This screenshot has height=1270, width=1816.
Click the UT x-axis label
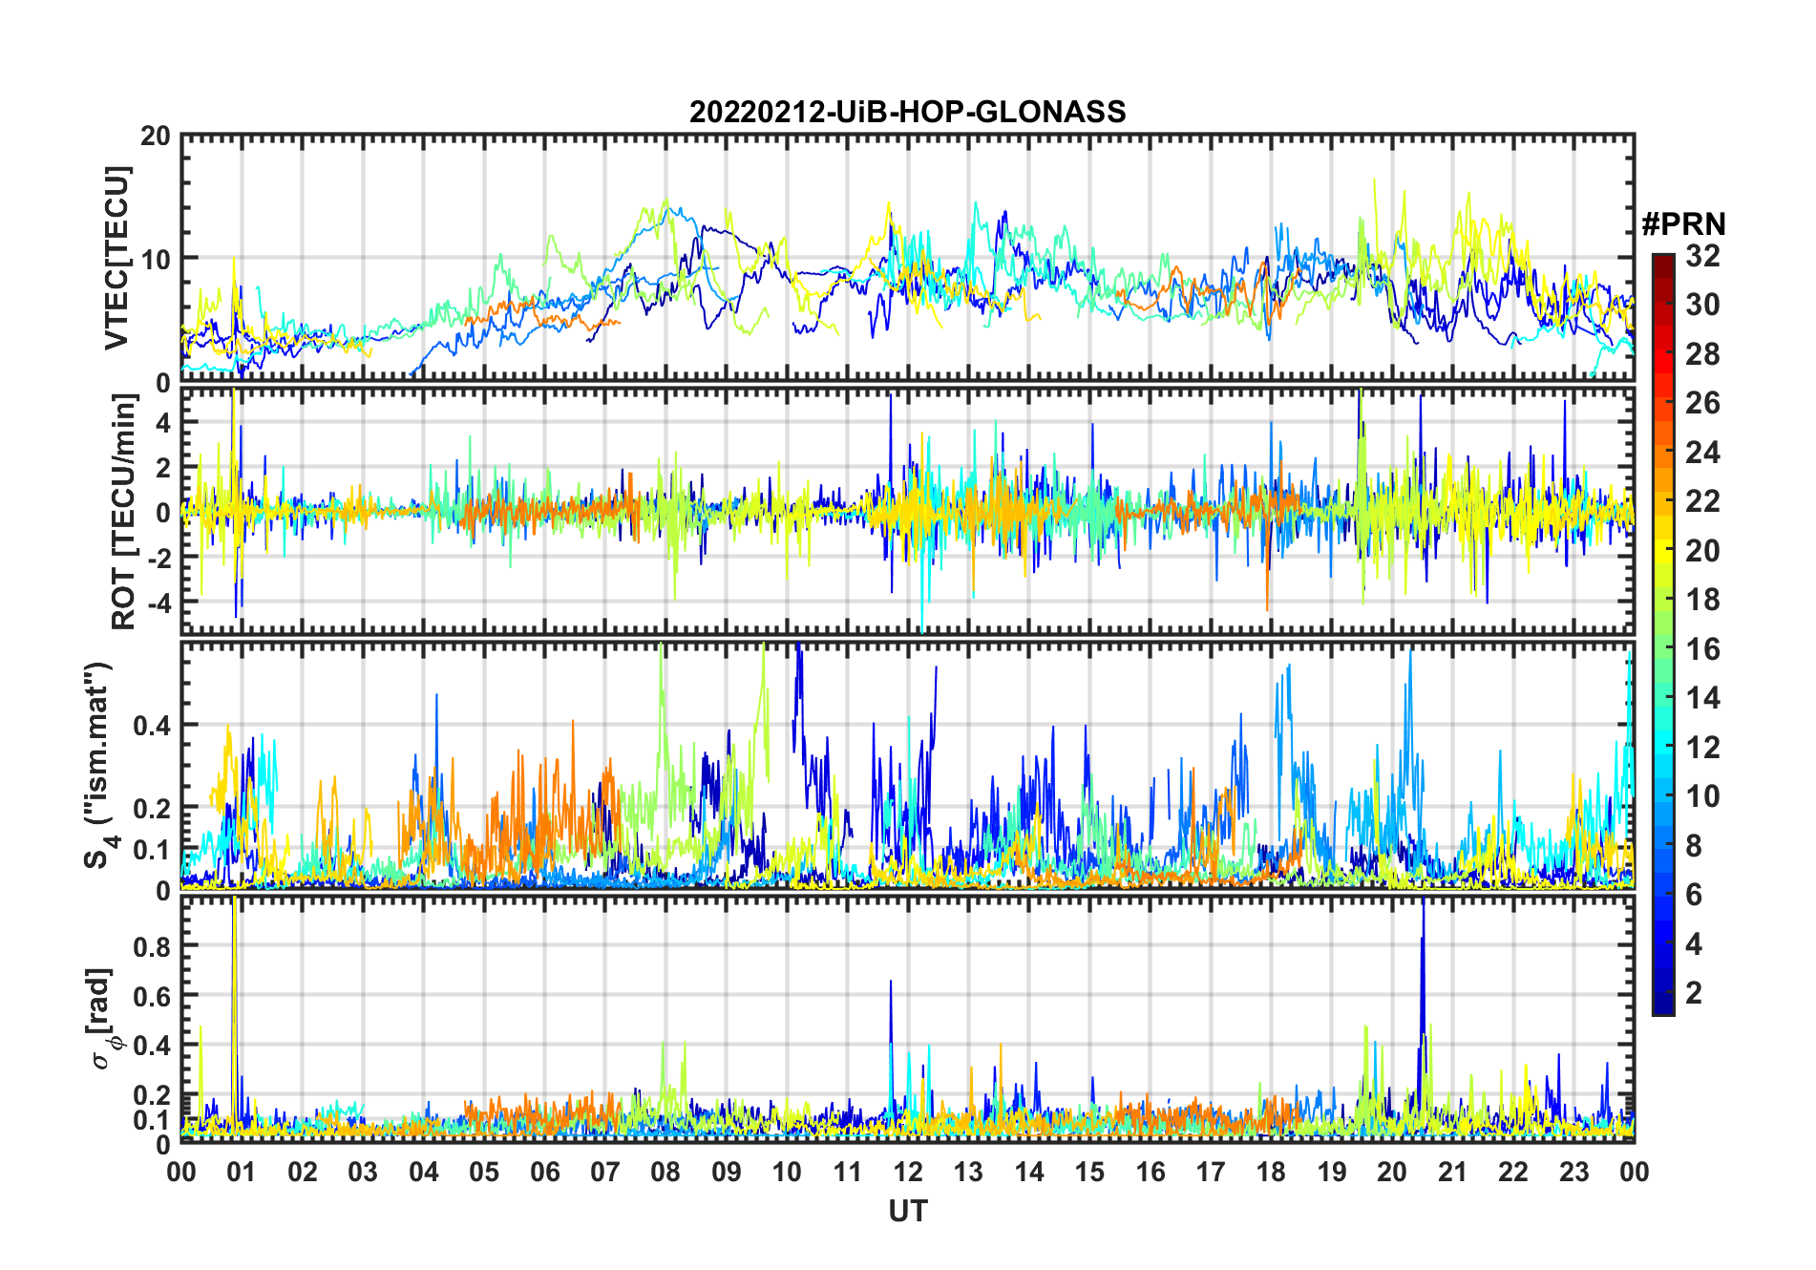[x=908, y=1211]
